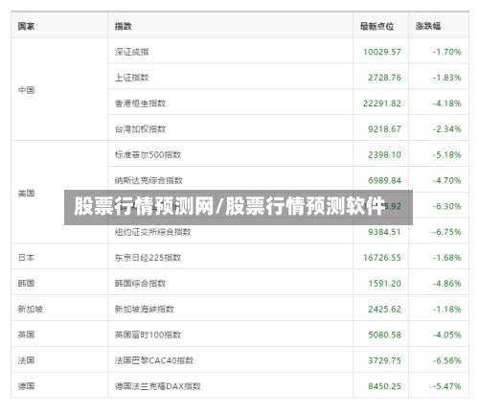
Task: Click the 深证成指 index name
Action: click(131, 52)
